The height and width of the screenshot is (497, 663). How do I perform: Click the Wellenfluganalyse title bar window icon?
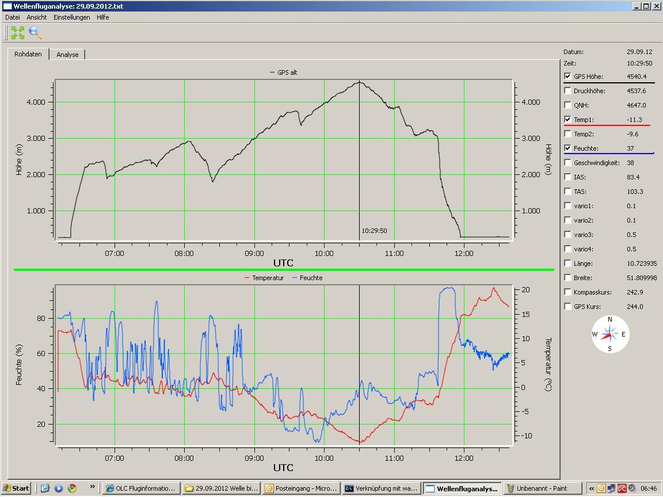pos(7,6)
